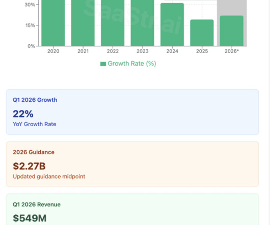Click the 2023 x-axis label
Image resolution: width=270 pixels, height=225 pixels.
tap(143, 51)
